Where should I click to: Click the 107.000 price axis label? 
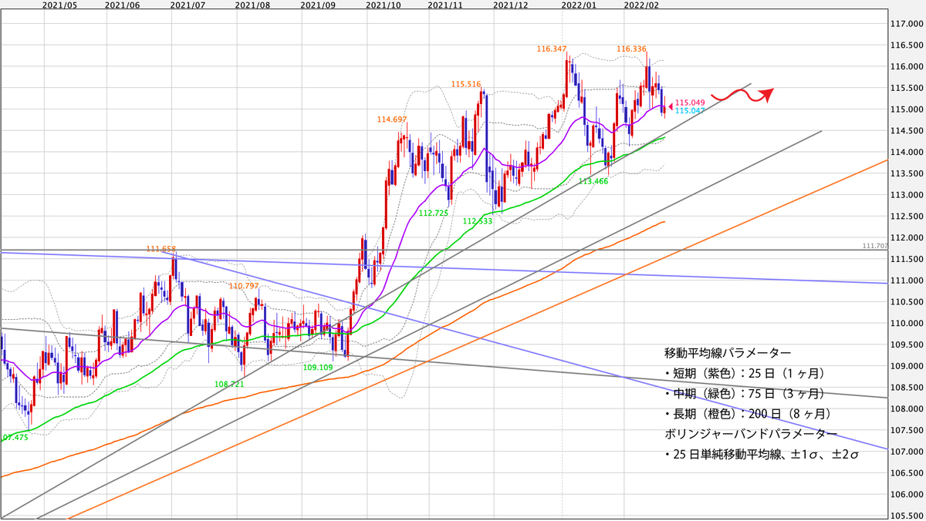click(x=906, y=451)
